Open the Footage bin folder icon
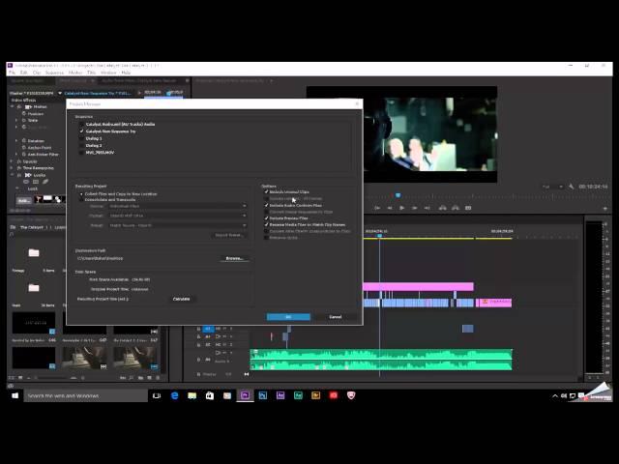Image resolution: width=619 pixels, height=464 pixels. pyautogui.click(x=34, y=253)
